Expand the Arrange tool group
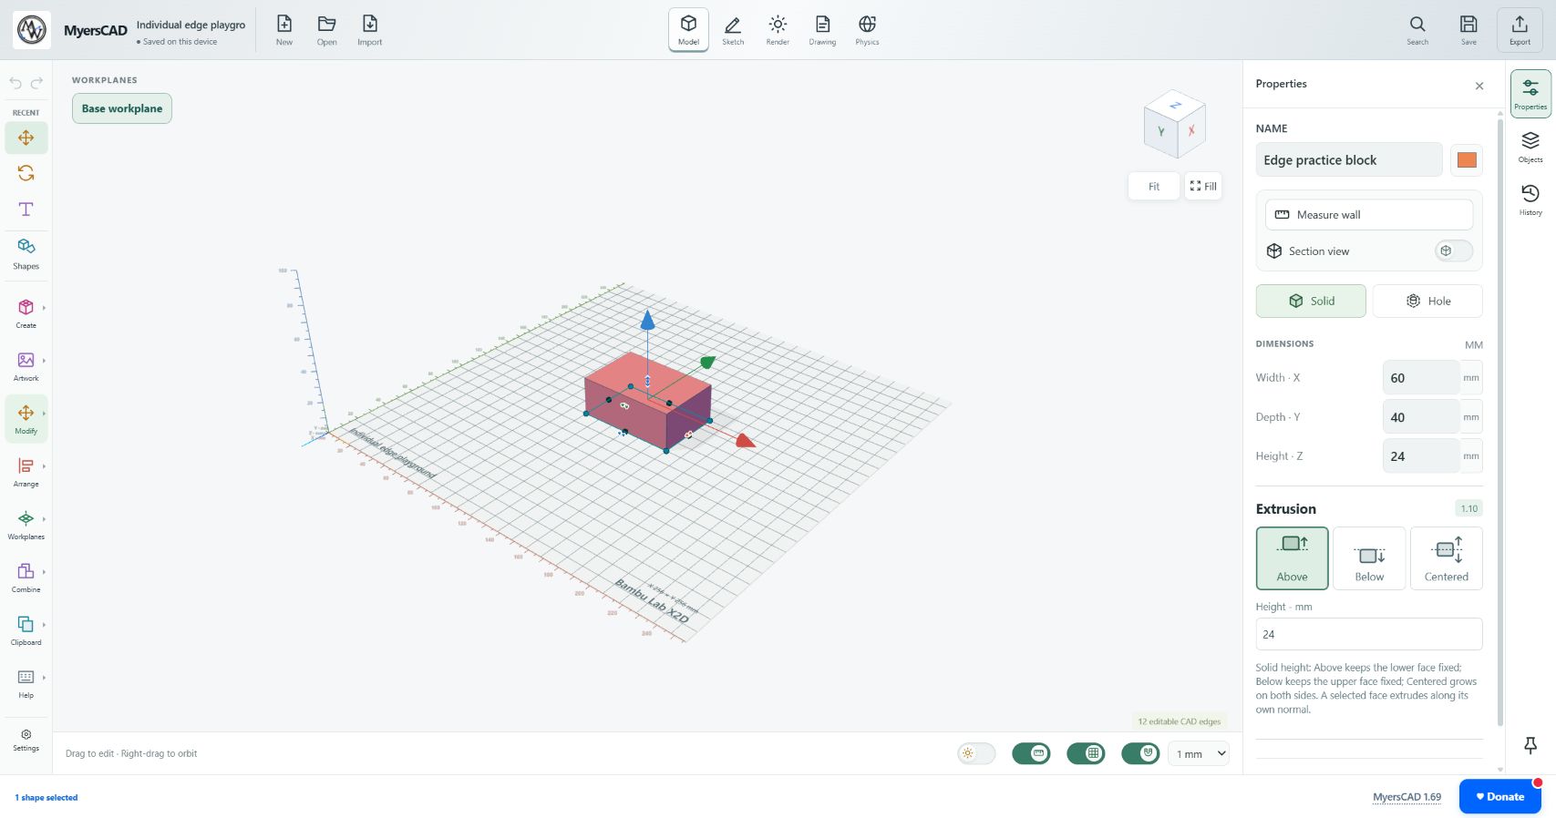Viewport: 1556px width, 818px height. point(26,471)
